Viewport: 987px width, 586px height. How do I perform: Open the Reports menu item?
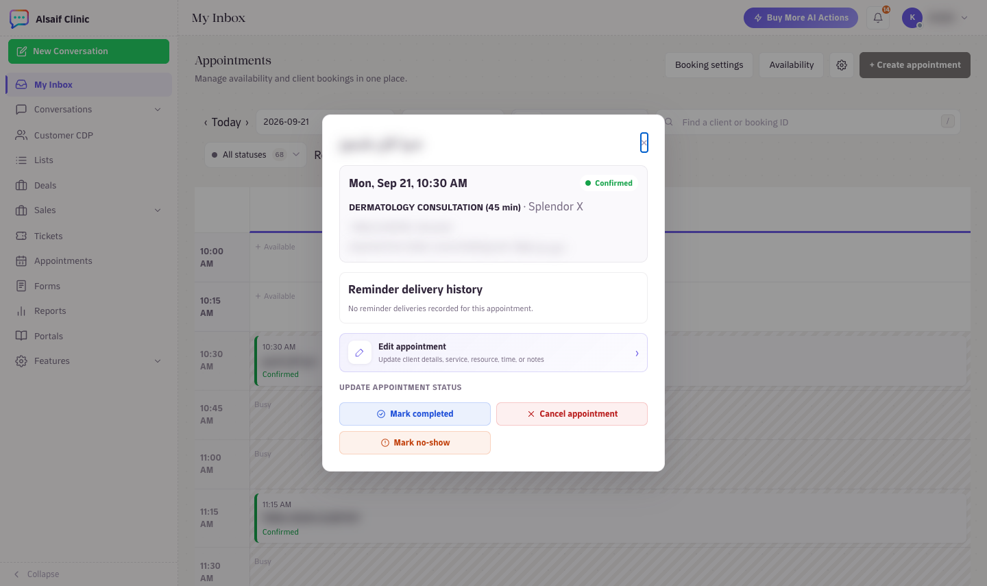89,310
